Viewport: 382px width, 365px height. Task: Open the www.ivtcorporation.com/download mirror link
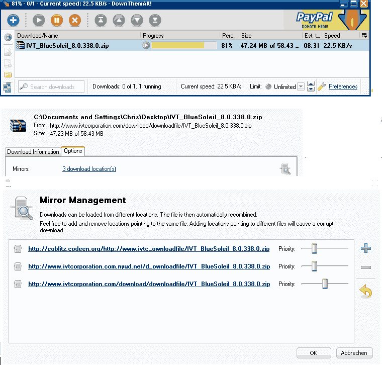[149, 284]
